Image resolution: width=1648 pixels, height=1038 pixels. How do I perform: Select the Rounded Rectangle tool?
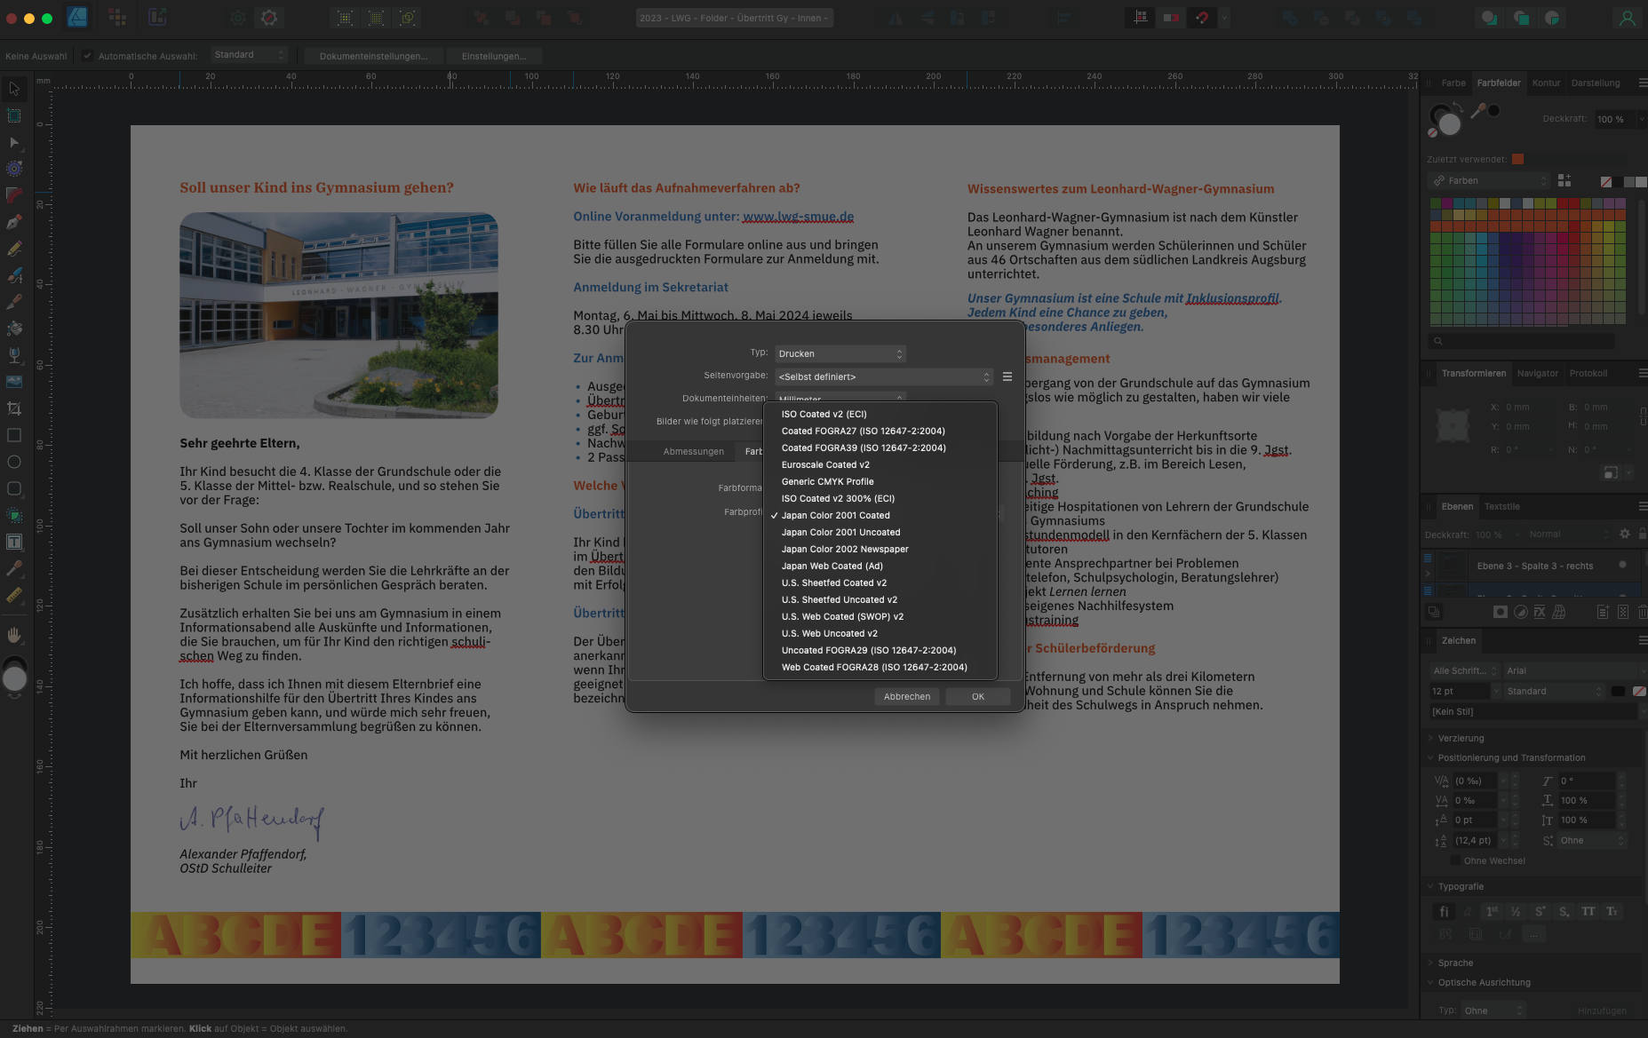point(14,488)
